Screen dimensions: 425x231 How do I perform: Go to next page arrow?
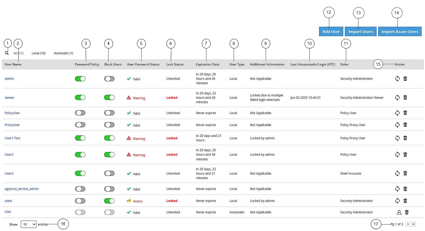point(408,224)
